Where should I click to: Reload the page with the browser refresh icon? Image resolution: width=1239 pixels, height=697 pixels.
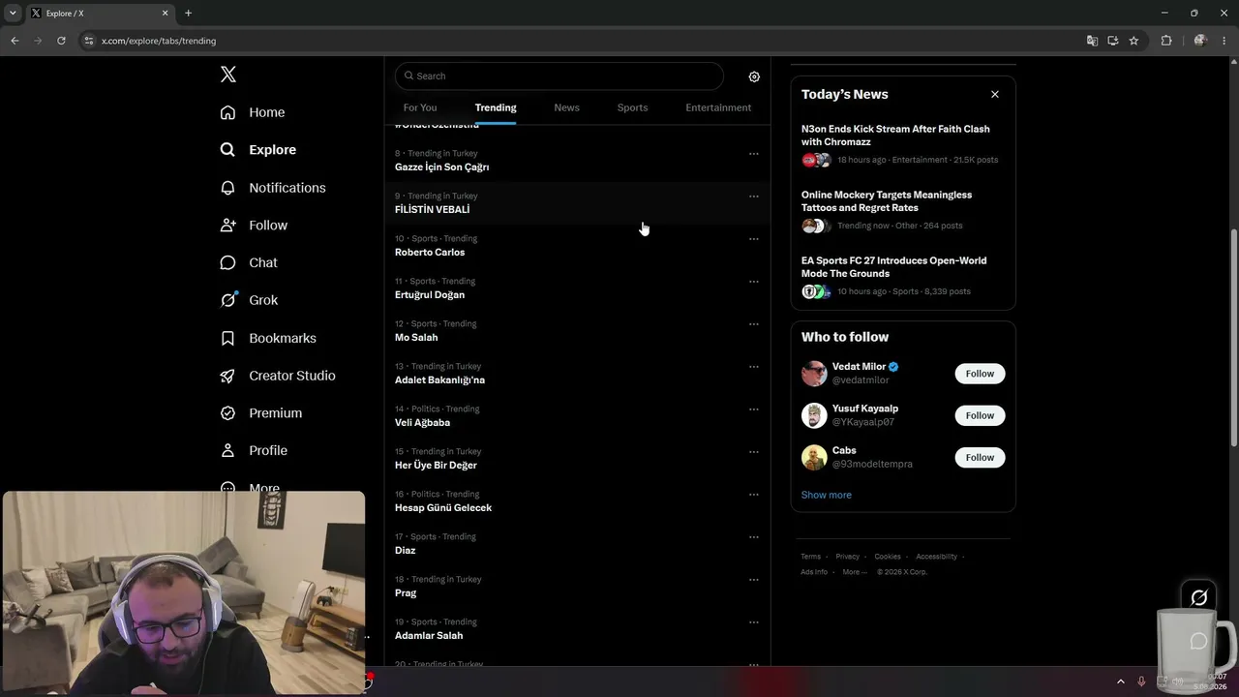(x=61, y=41)
